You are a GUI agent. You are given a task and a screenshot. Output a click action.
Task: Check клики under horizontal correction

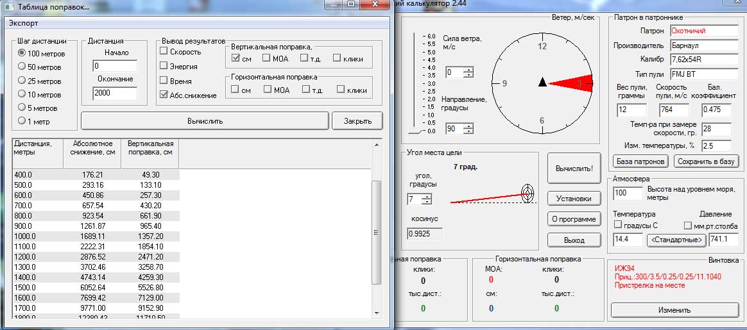341,90
